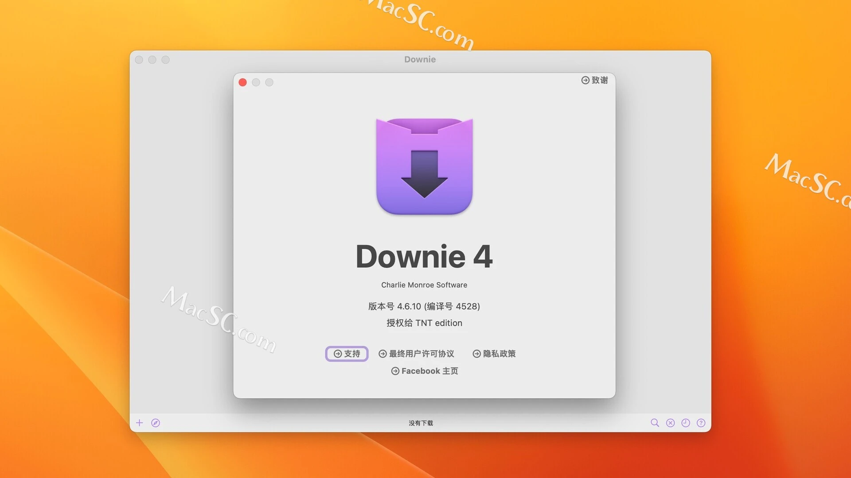The width and height of the screenshot is (851, 478).
Task: Open the Facebook 主页 link
Action: pos(425,371)
